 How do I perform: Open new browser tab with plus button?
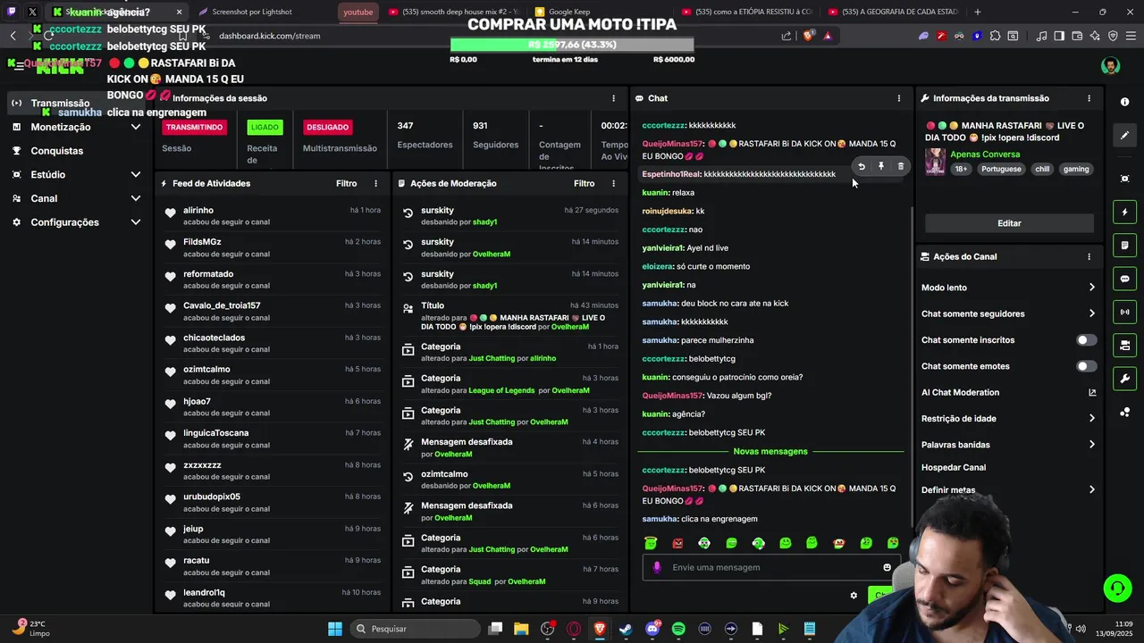(977, 12)
